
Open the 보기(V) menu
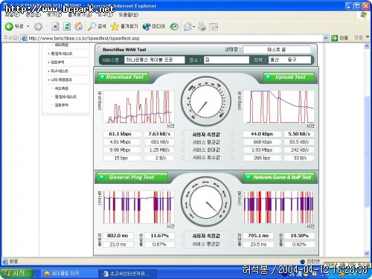point(54,15)
